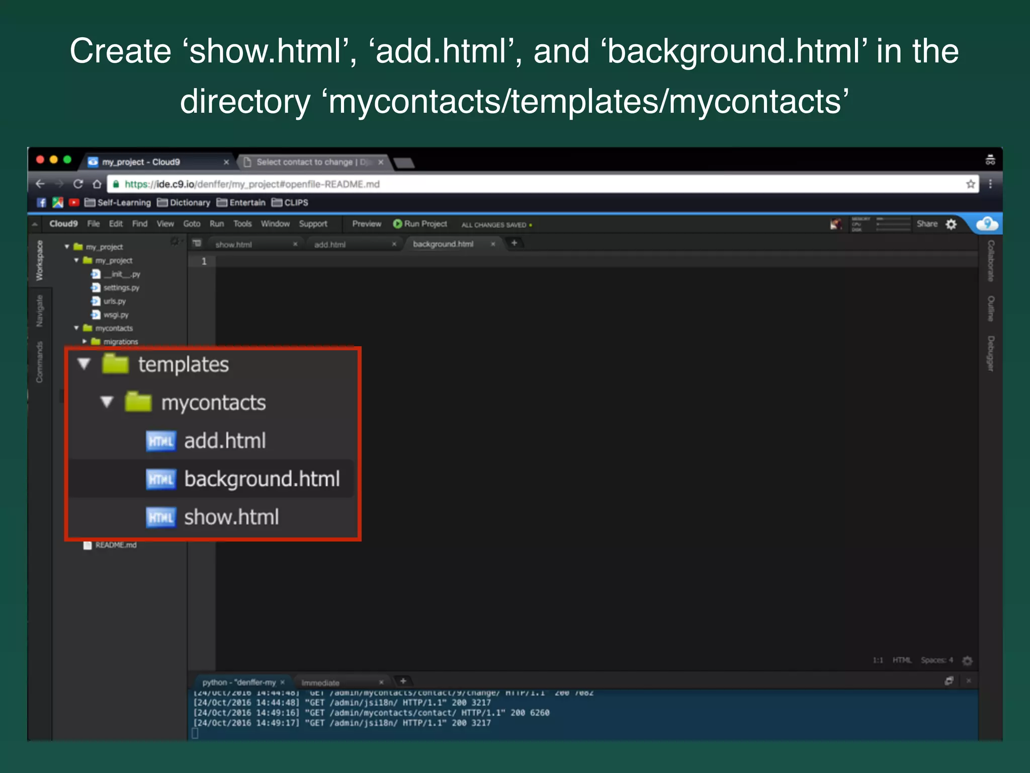Image resolution: width=1030 pixels, height=773 pixels.
Task: Click the Share button
Action: click(926, 224)
